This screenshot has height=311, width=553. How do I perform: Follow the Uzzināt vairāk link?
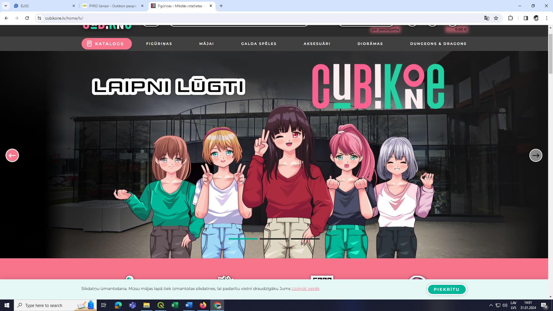(x=305, y=289)
